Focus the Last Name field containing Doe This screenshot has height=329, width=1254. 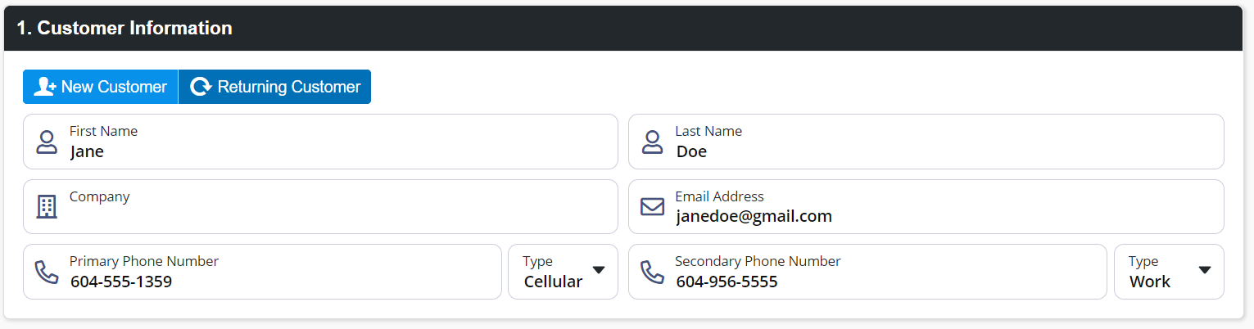[926, 142]
